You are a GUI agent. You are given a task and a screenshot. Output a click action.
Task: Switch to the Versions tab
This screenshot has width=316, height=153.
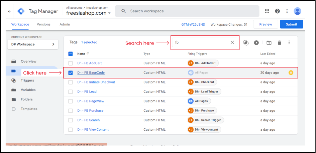[43, 25]
